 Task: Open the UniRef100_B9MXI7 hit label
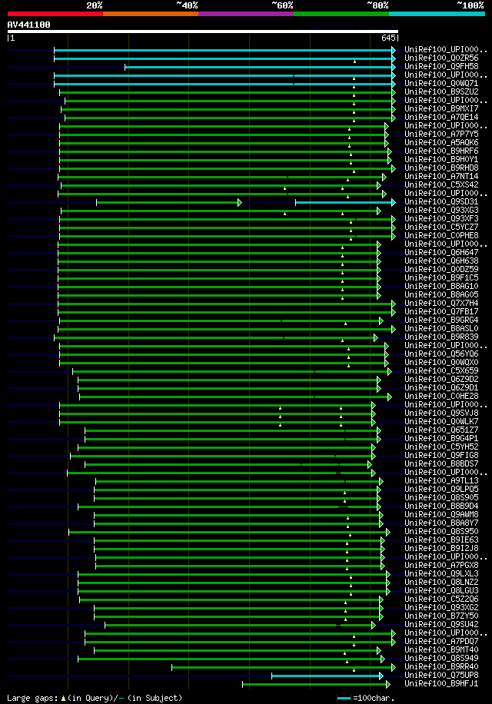tap(441, 108)
